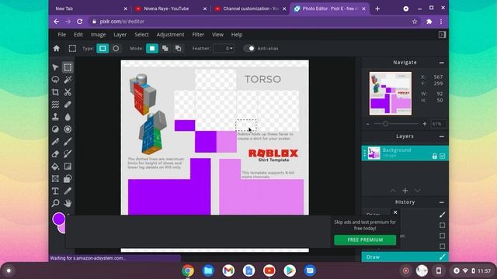
Task: Open the File menu
Action: (x=62, y=34)
